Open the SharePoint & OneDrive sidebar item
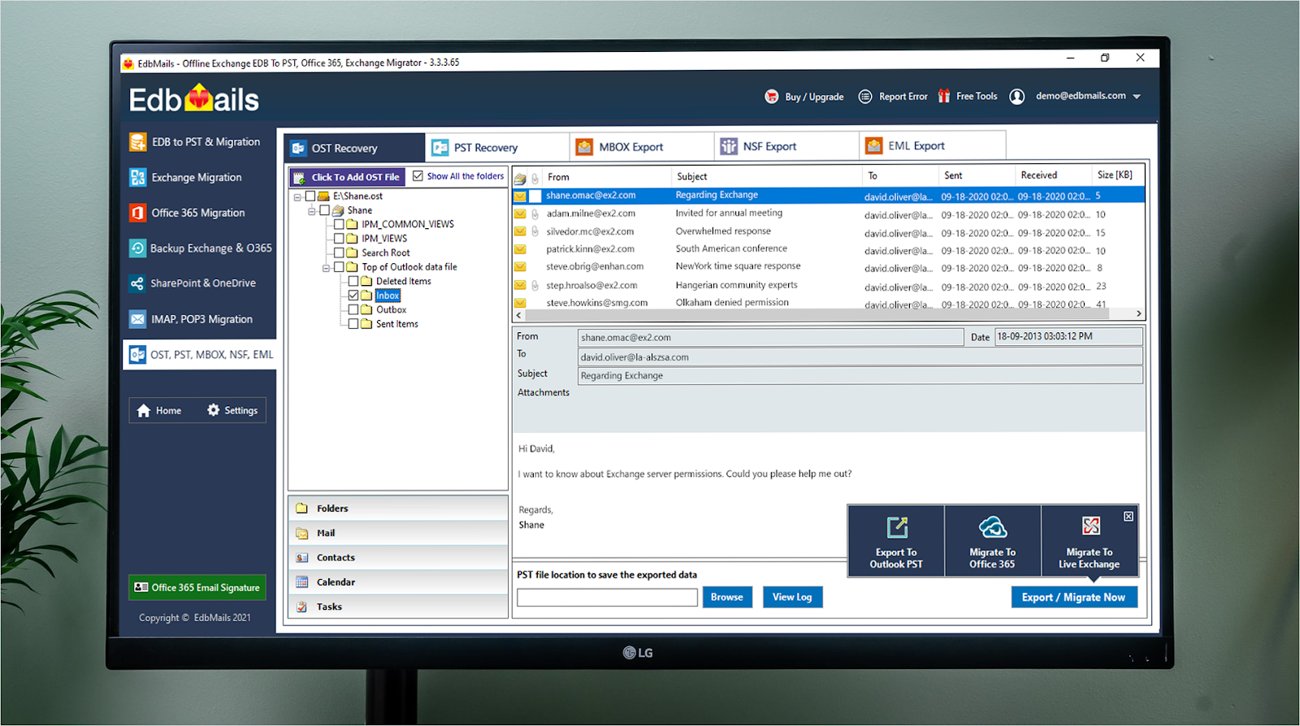Screen dimensions: 1300x726 click(x=193, y=283)
